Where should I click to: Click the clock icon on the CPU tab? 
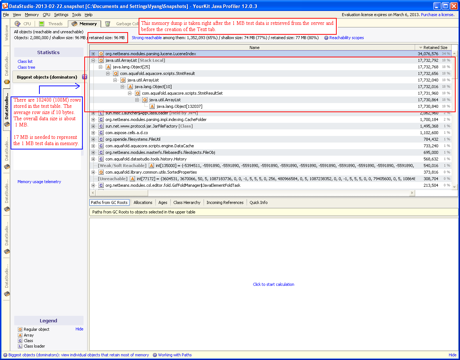18,24
